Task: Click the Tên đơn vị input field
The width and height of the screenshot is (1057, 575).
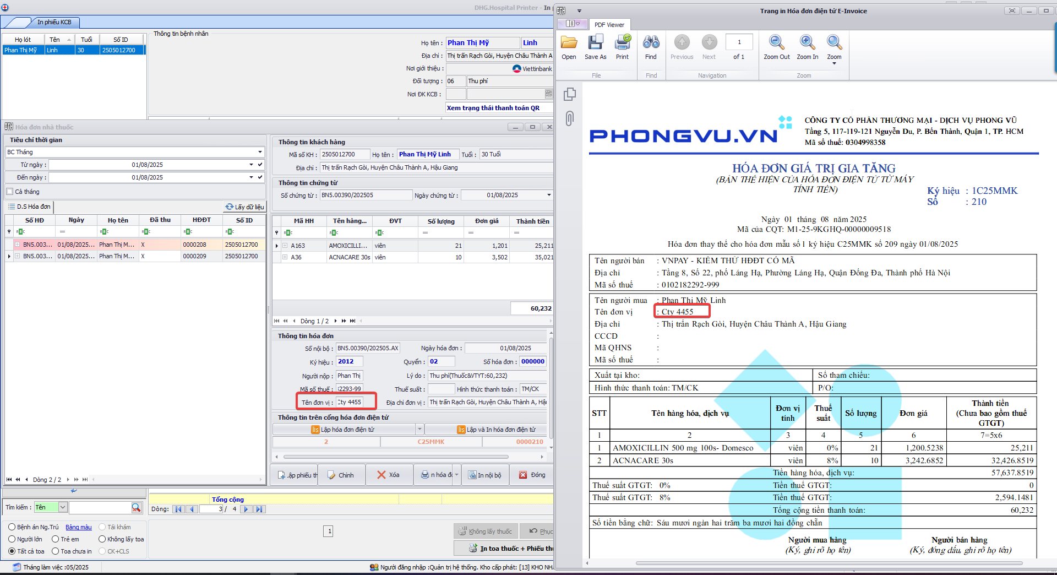Action: (x=349, y=403)
